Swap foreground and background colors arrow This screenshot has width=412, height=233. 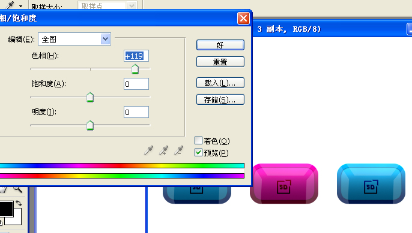click(x=19, y=203)
